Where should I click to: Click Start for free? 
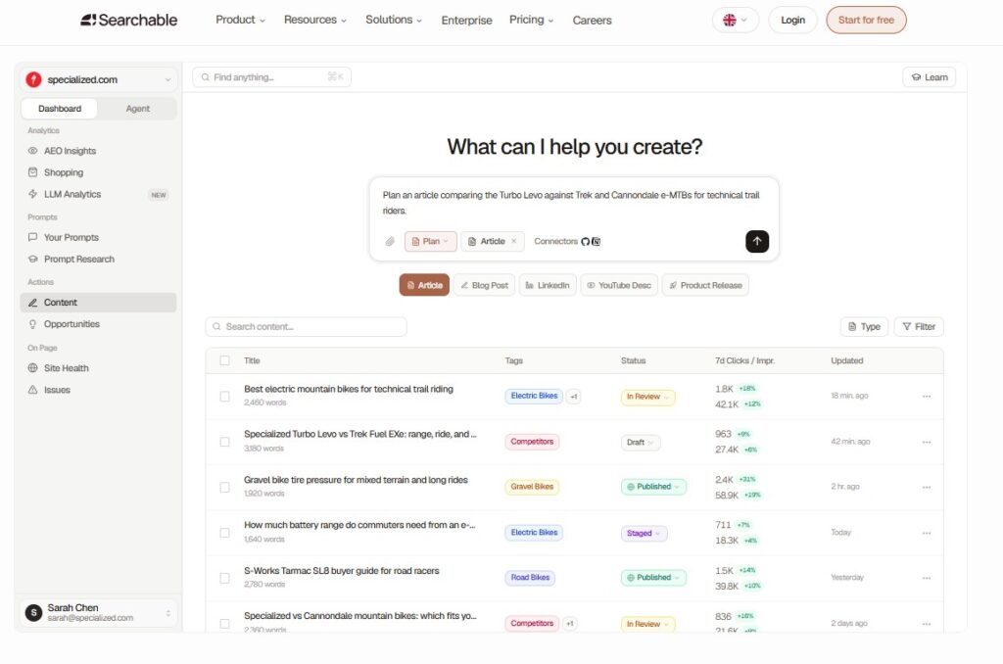click(x=866, y=20)
